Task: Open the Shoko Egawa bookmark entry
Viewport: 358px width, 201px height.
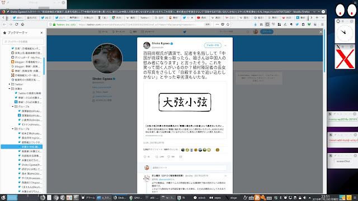Action: (30, 165)
